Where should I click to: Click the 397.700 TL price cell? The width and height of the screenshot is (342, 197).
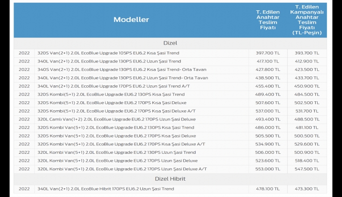[x=268, y=53]
